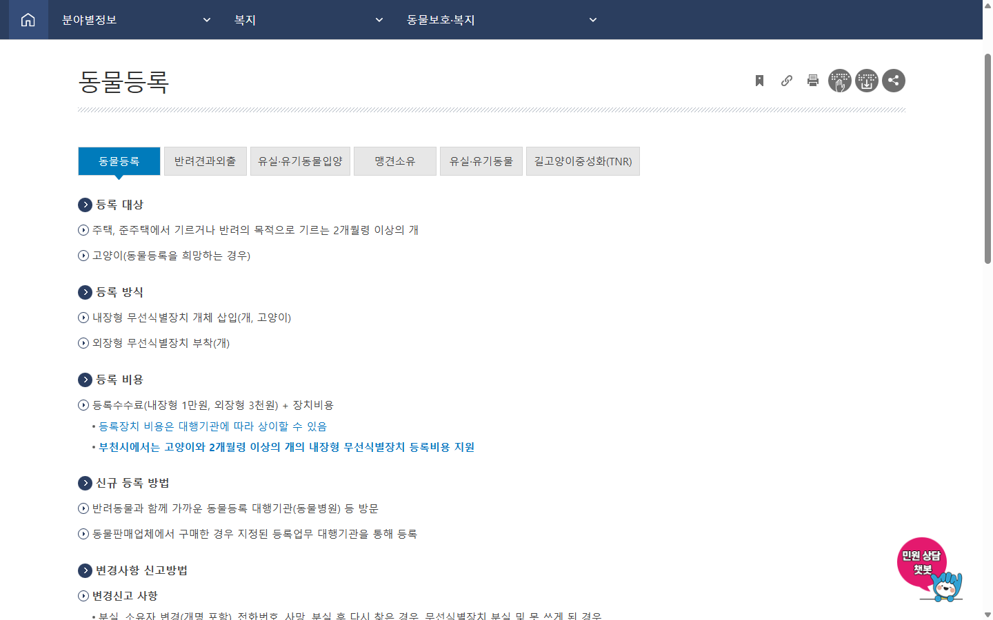Go to the home page via house icon
The width and height of the screenshot is (993, 620).
[x=28, y=19]
